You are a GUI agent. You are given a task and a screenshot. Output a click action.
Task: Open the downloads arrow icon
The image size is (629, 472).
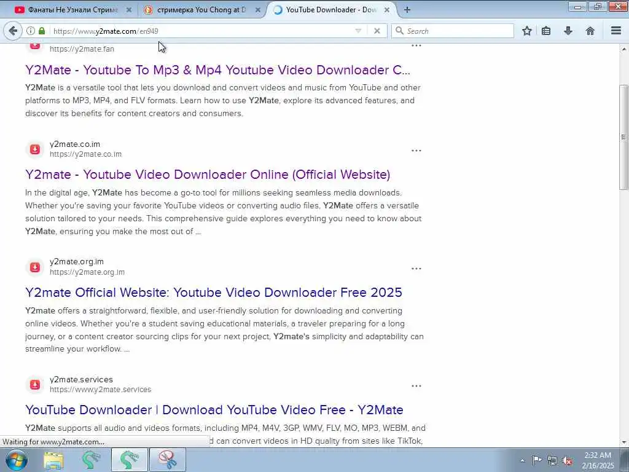(568, 31)
